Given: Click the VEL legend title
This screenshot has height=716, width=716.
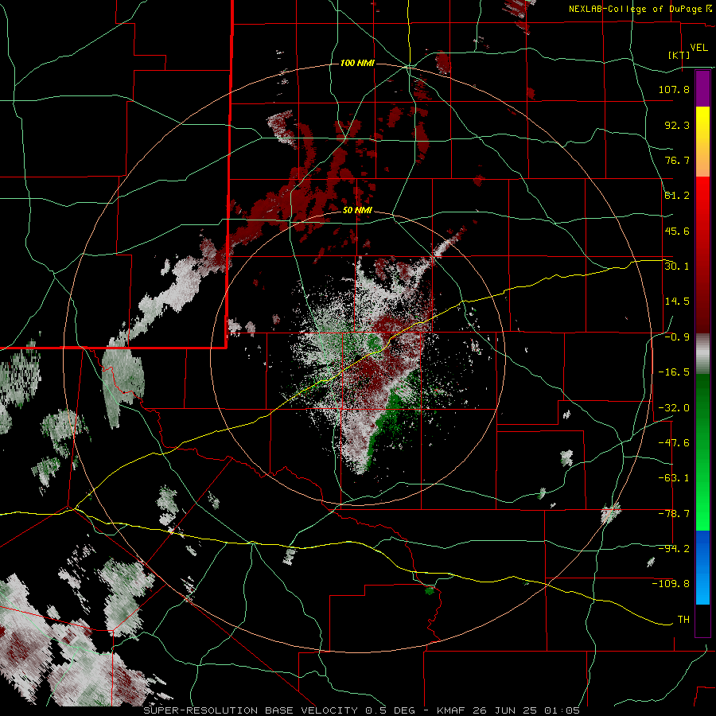Looking at the screenshot, I should point(698,48).
